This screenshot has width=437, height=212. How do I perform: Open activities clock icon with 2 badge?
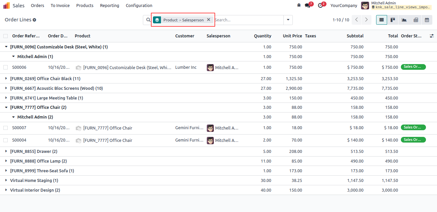click(321, 5)
